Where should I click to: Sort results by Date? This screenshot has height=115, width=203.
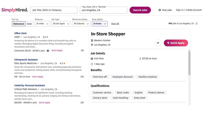coord(29,24)
